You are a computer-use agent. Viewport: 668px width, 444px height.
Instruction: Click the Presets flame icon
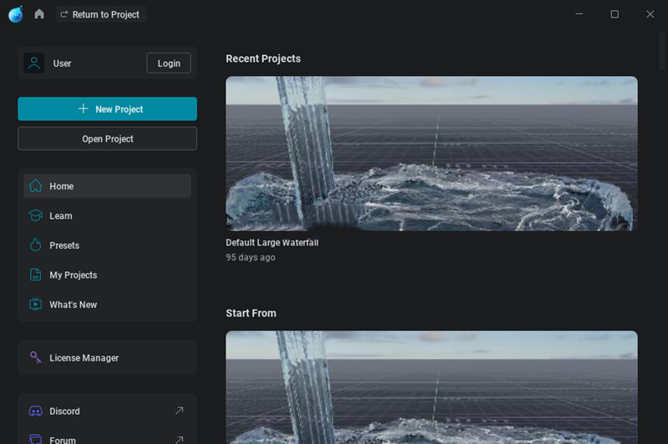click(x=35, y=245)
